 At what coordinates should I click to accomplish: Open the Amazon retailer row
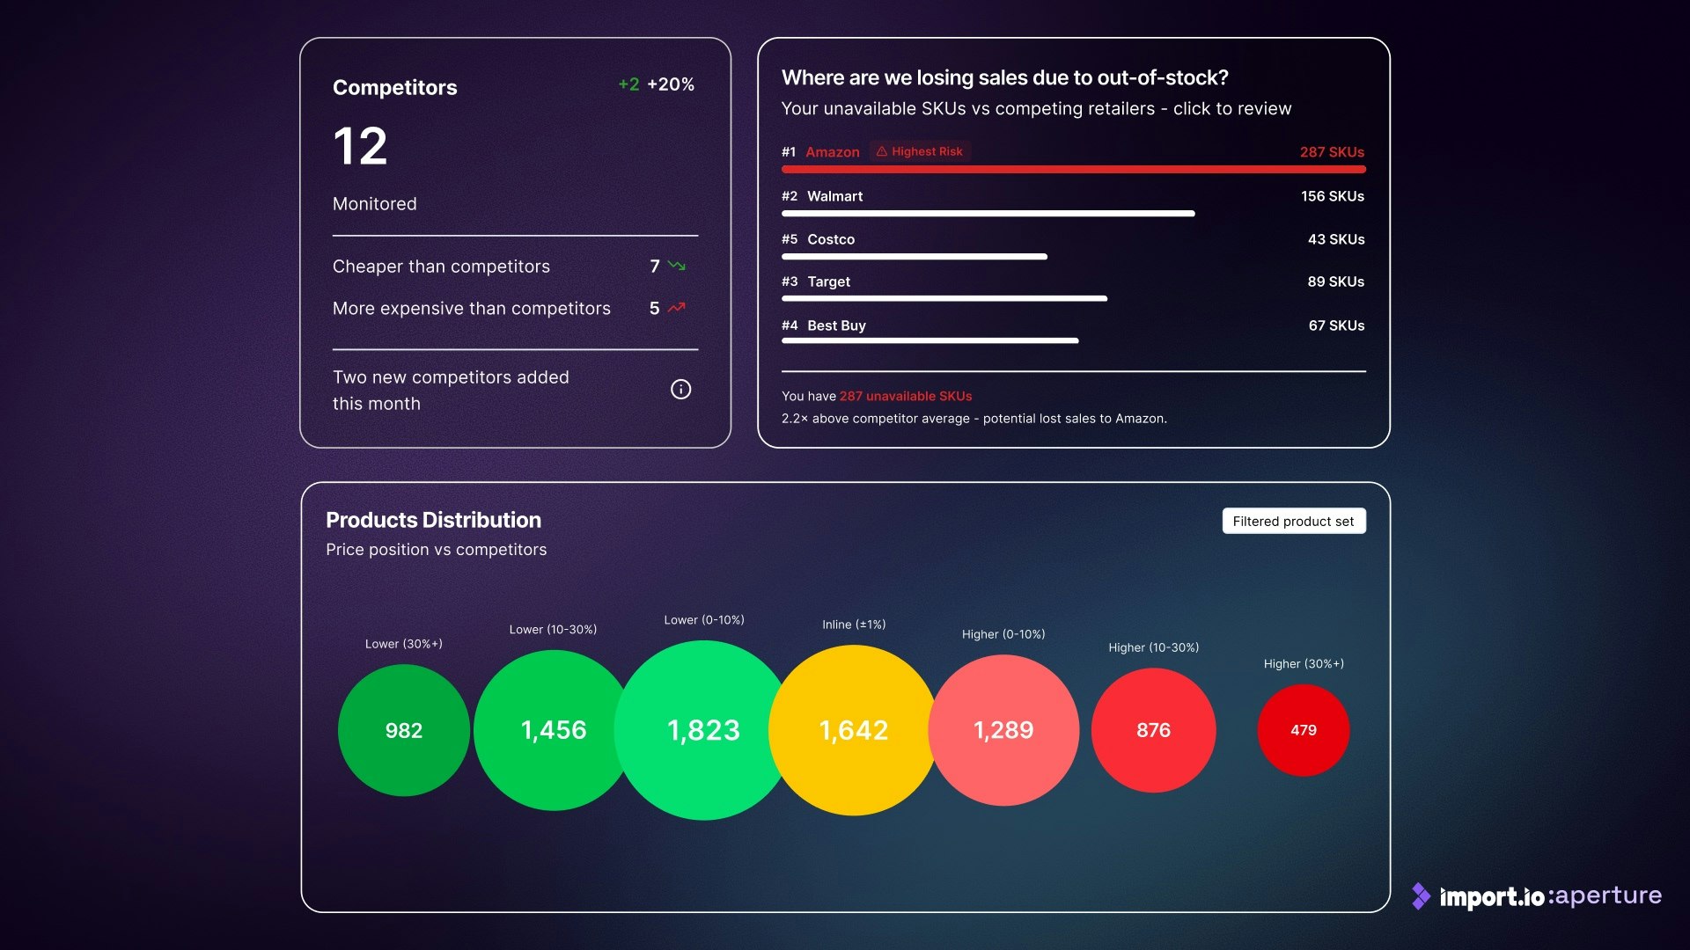point(833,152)
